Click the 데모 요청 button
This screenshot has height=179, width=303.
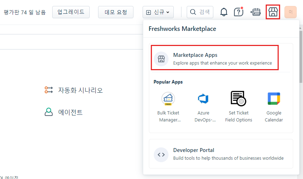[x=116, y=12]
